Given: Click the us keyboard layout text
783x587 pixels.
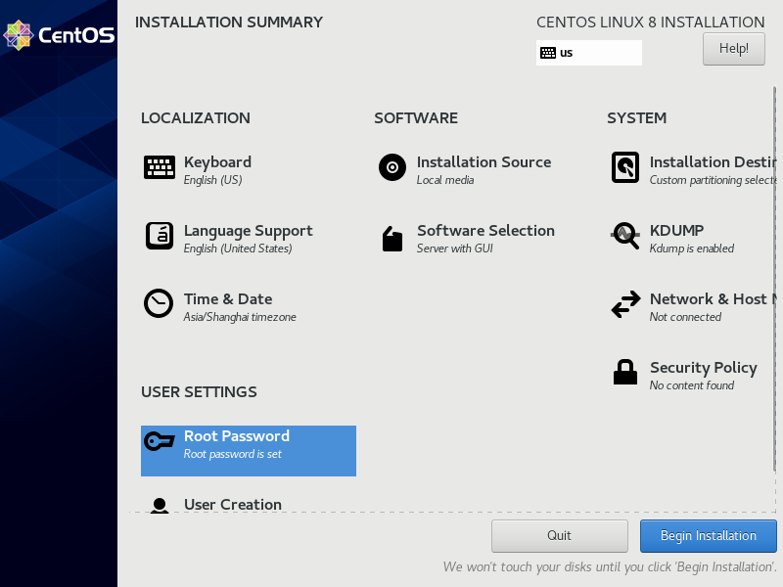Looking at the screenshot, I should pos(567,53).
